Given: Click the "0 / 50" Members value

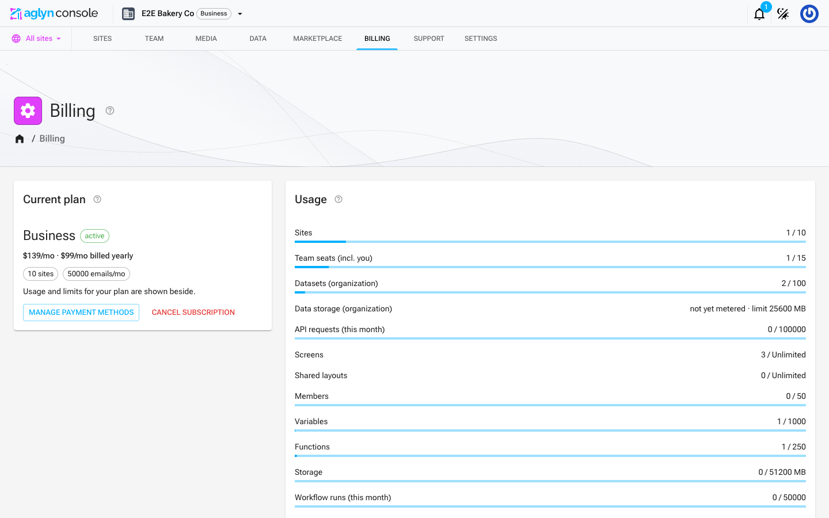Looking at the screenshot, I should point(796,396).
